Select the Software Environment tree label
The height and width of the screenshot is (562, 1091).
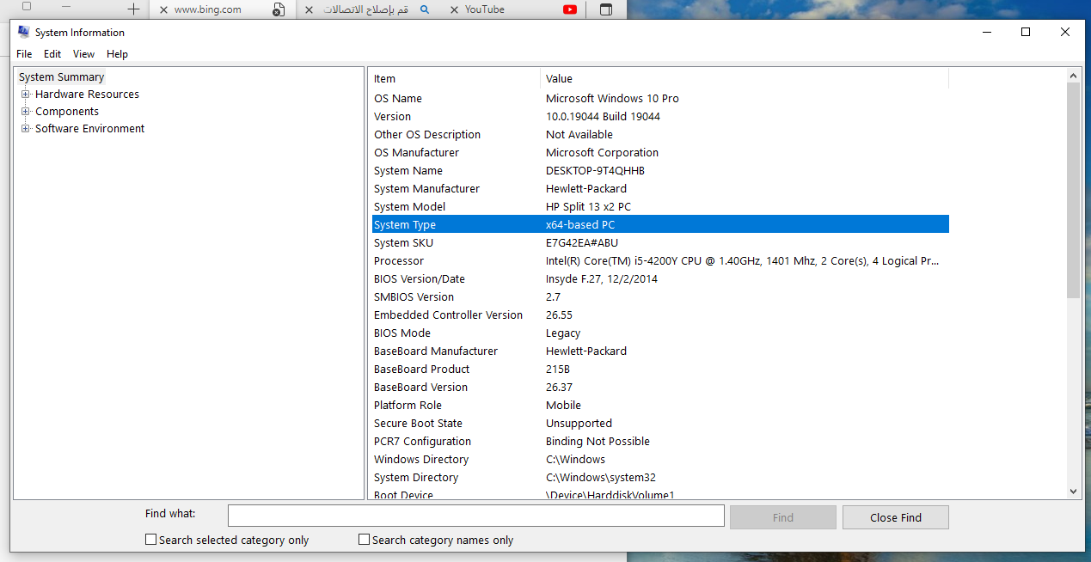pyautogui.click(x=89, y=129)
